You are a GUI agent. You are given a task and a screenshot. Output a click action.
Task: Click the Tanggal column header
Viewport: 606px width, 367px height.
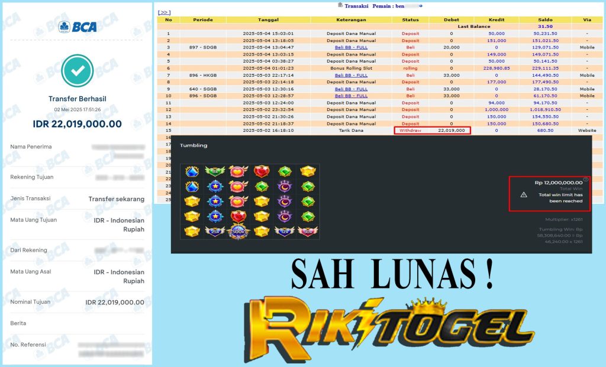pyautogui.click(x=268, y=20)
